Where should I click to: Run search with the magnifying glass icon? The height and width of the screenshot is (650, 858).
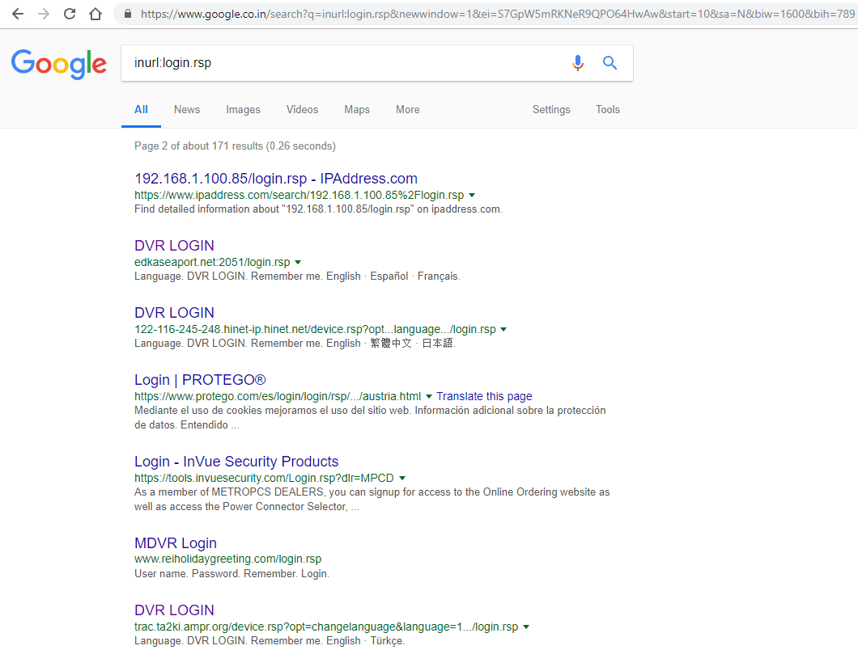[x=610, y=63]
